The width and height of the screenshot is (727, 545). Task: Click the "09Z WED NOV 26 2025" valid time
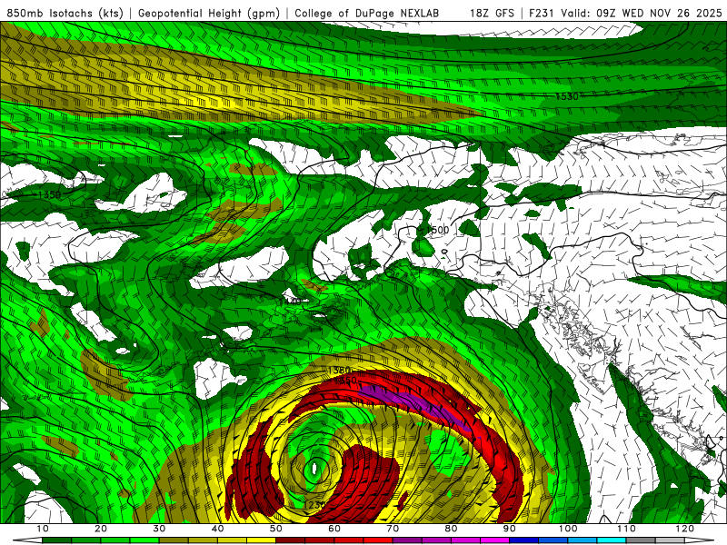[x=660, y=13]
